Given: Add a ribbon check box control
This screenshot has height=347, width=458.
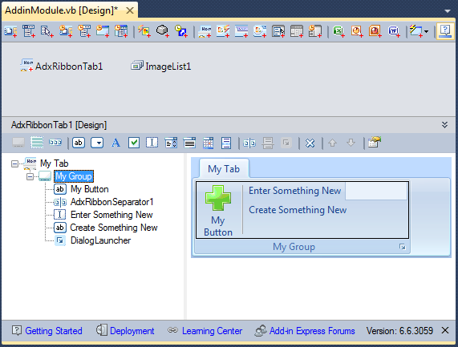Looking at the screenshot, I should click(134, 143).
